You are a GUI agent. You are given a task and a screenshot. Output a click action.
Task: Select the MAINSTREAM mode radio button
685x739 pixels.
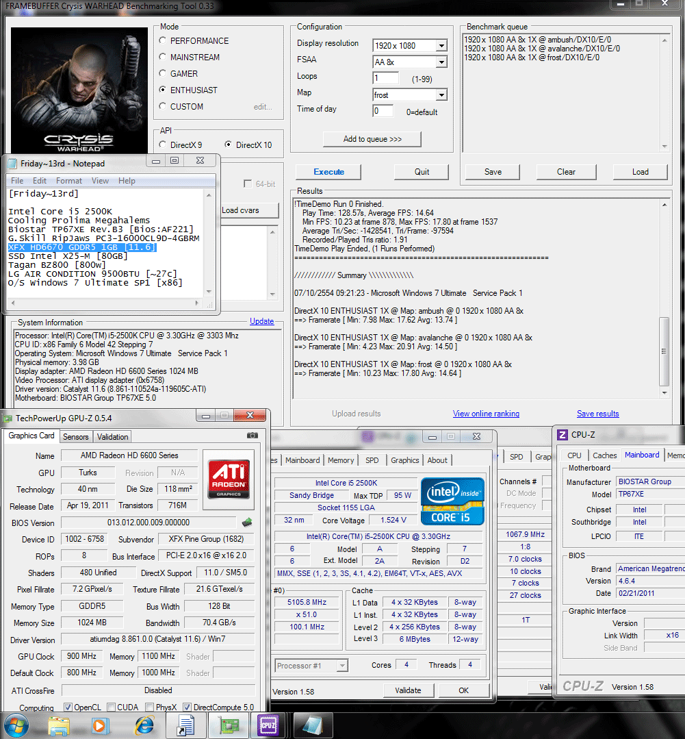tap(162, 57)
